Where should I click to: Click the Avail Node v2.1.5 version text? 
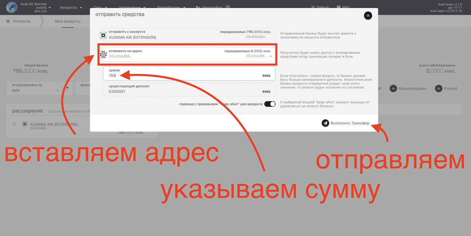coord(449,4)
